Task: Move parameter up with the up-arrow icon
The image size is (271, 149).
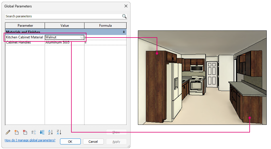Action: click(34, 132)
